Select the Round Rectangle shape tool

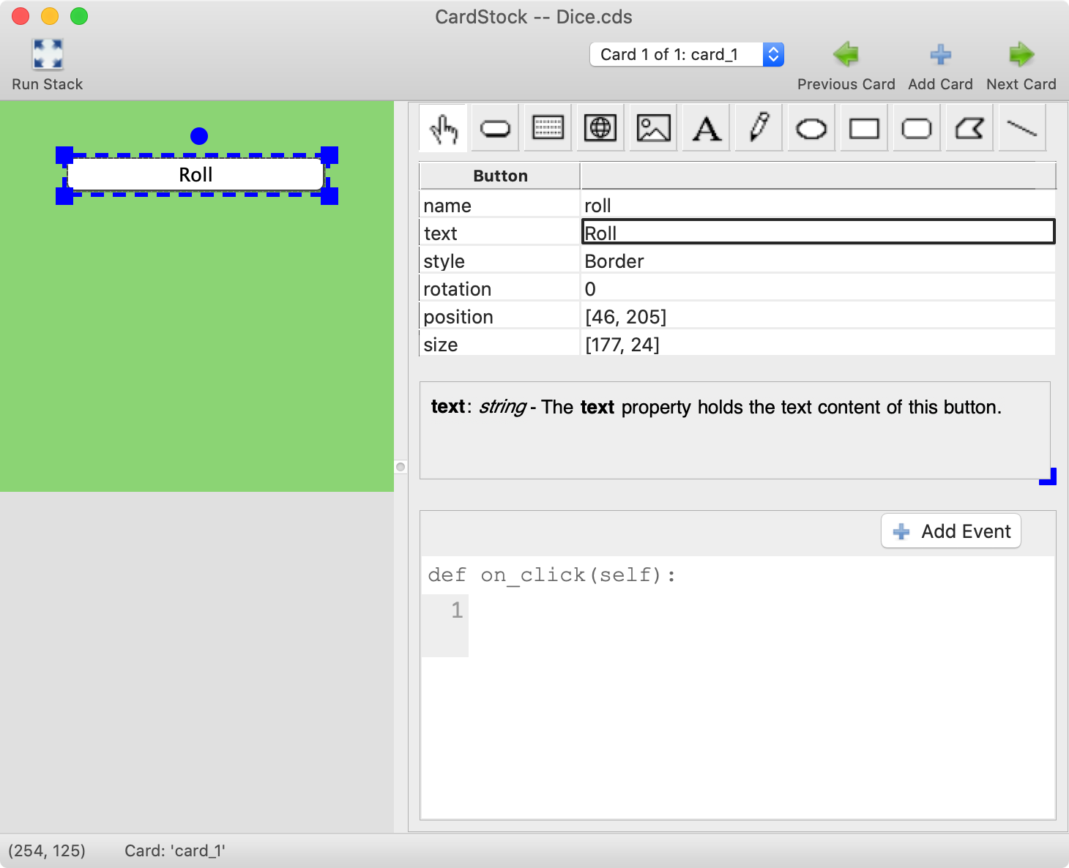917,129
